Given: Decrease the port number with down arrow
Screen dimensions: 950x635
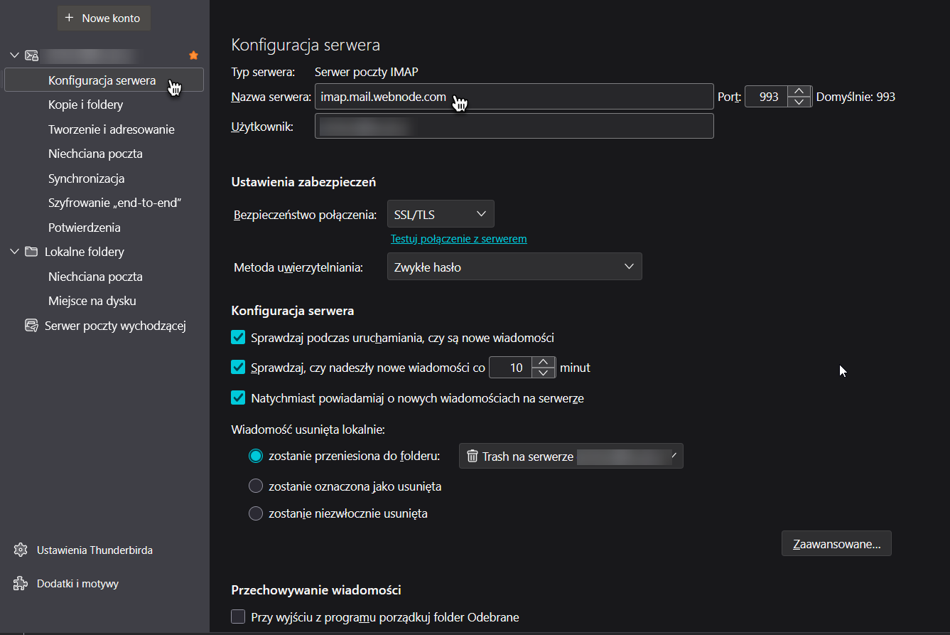Looking at the screenshot, I should click(x=799, y=102).
